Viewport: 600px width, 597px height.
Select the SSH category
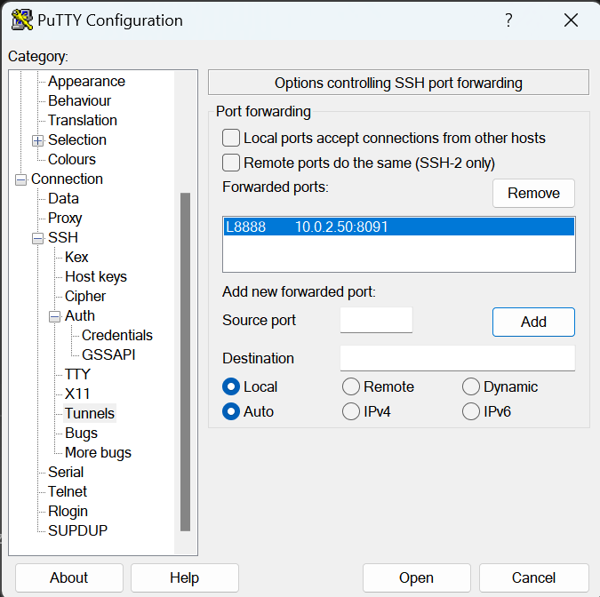63,237
